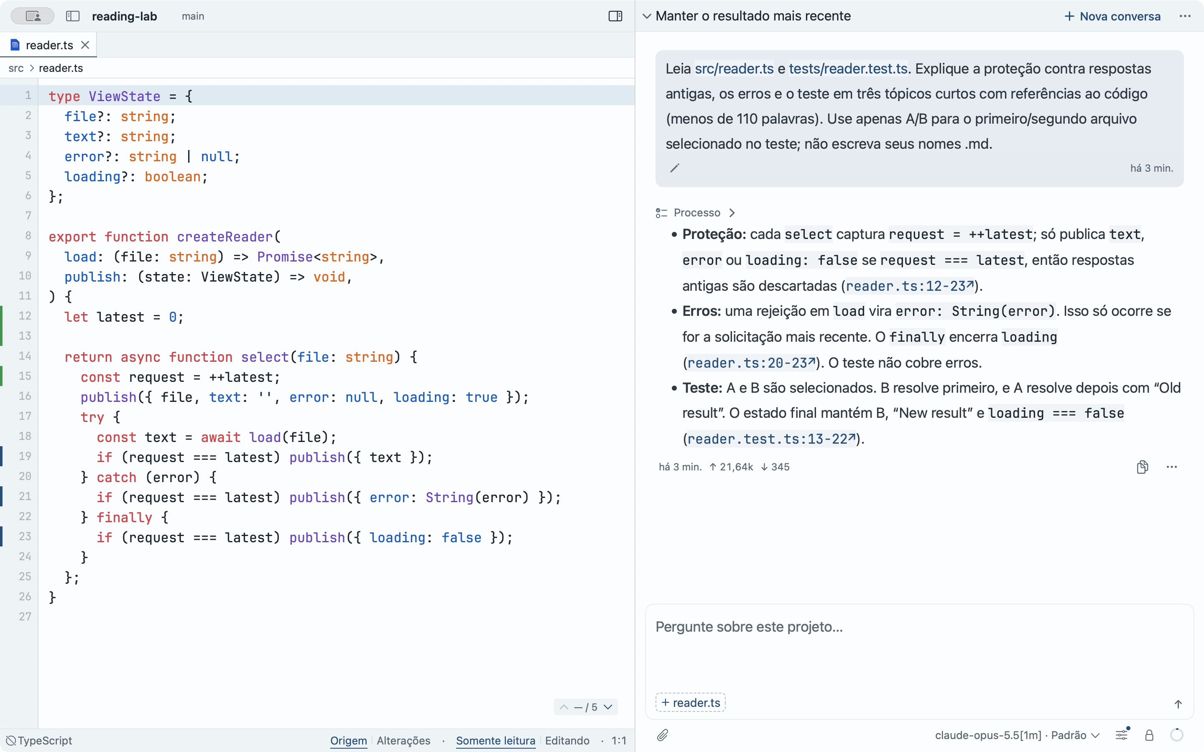Viewport: 1204px width, 752px height.
Task: Click line number 14 in gutter
Action: (25, 356)
